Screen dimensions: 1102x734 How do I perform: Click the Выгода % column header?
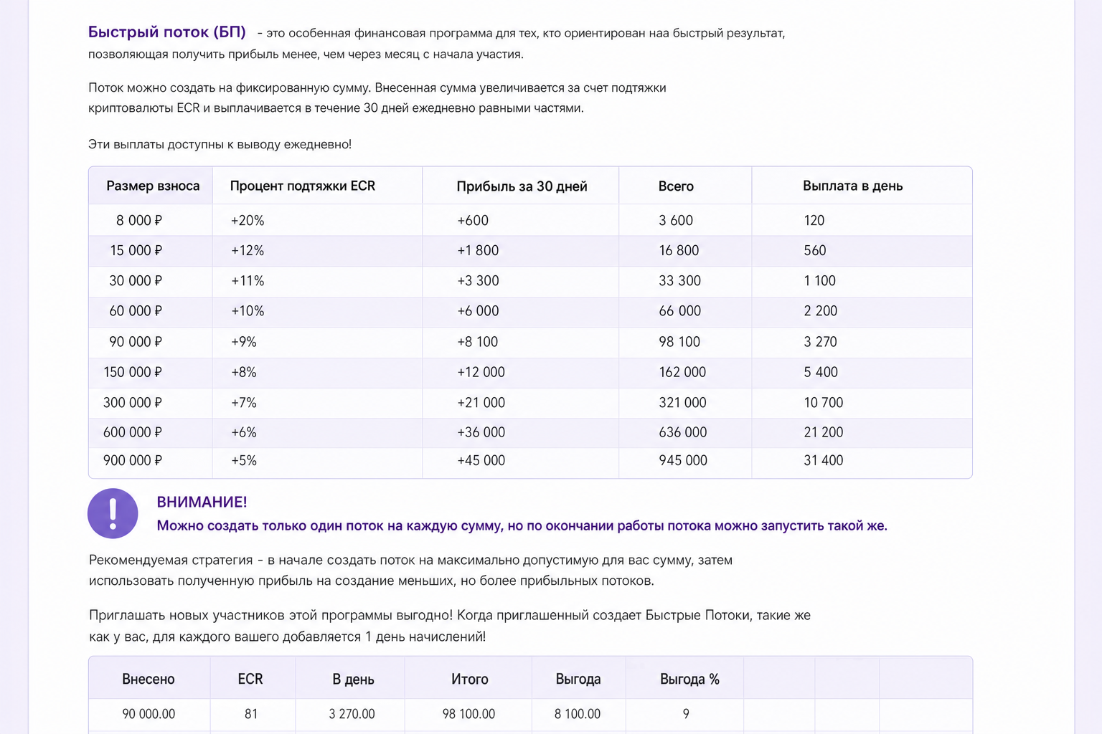(x=689, y=679)
